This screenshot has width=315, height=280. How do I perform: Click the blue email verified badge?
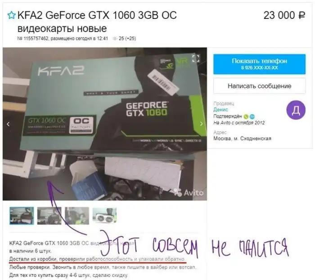point(252,116)
